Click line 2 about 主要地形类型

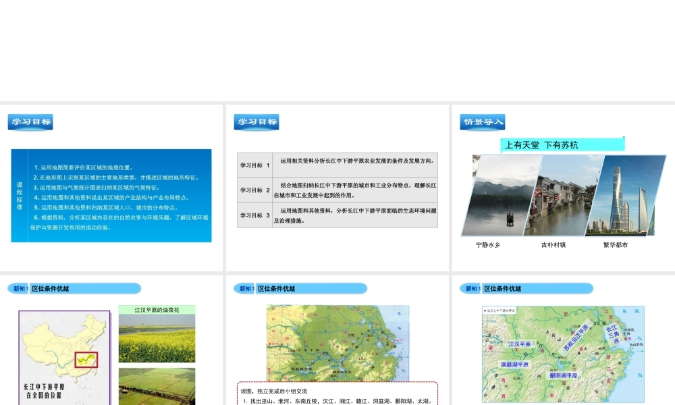116,178
